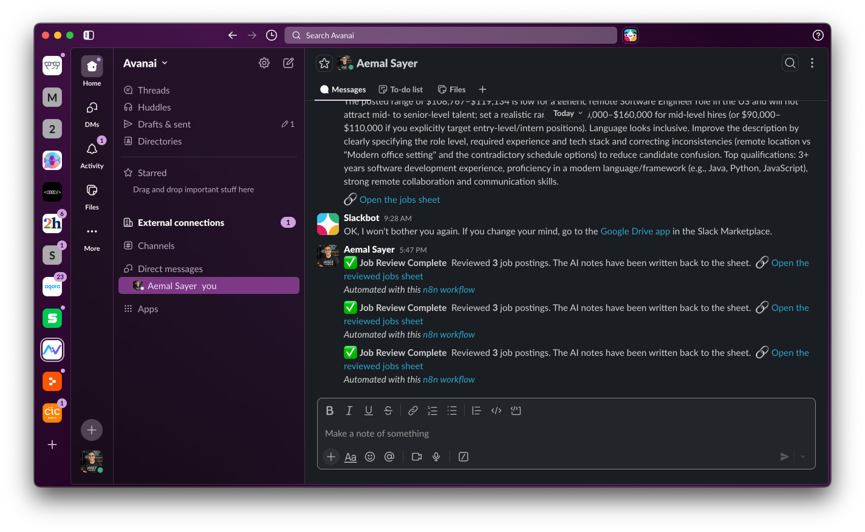Viewport: 865px width, 532px height.
Task: Toggle bold formatting in composer
Action: [x=330, y=411]
